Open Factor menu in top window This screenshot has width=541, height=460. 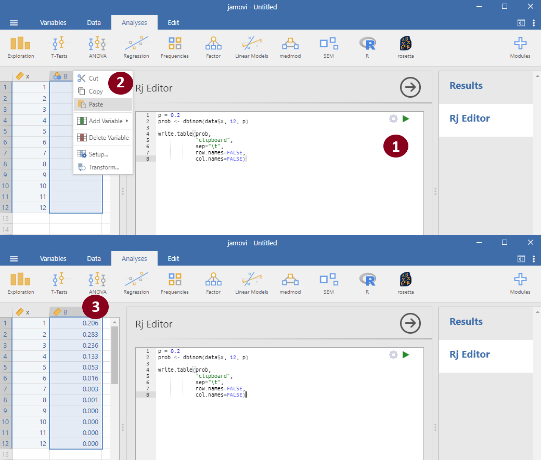click(x=213, y=48)
